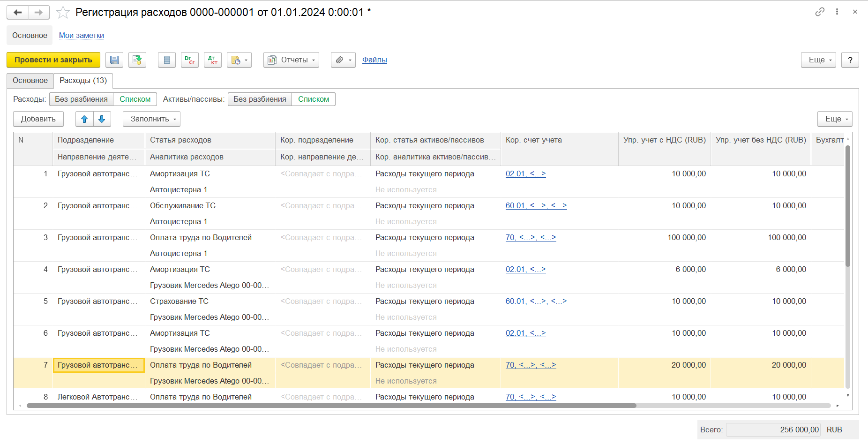Select Подразделение cell in highlighted row 7
Screen dimensions: 868x445
(x=99, y=365)
